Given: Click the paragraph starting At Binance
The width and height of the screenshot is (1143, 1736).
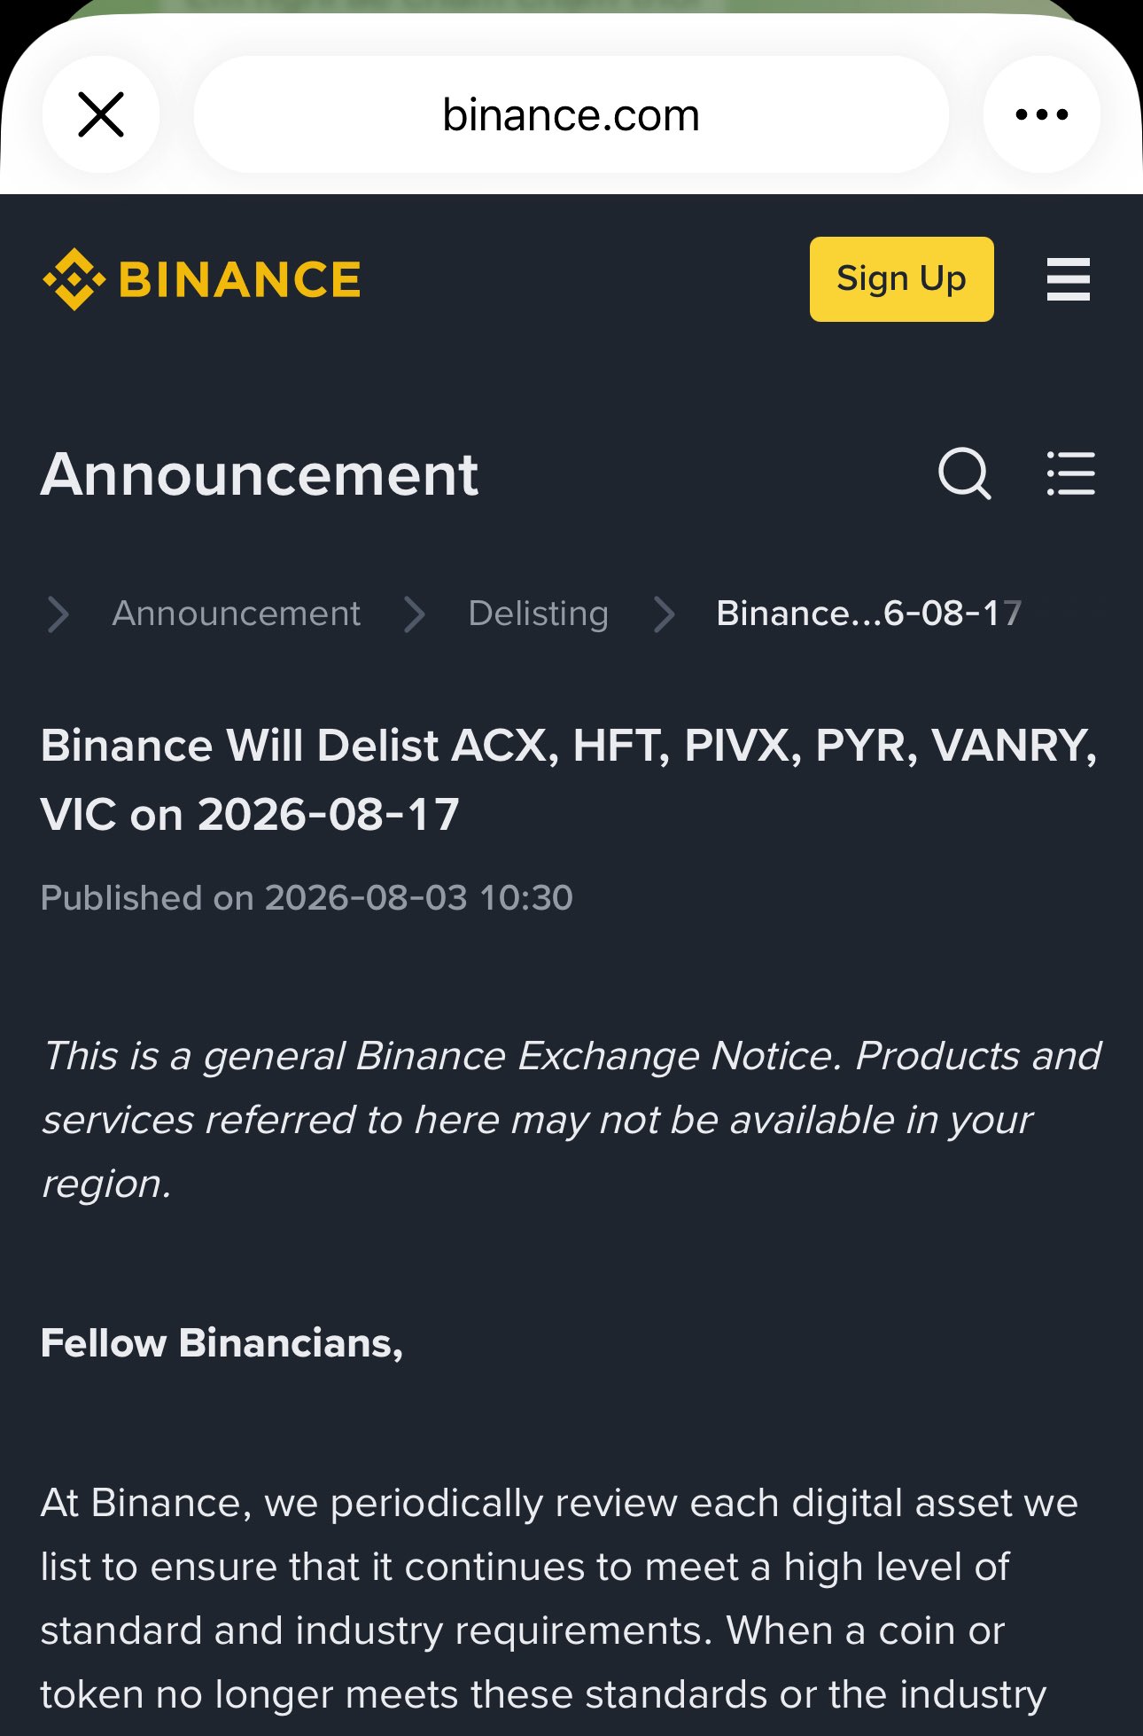Looking at the screenshot, I should (559, 1599).
